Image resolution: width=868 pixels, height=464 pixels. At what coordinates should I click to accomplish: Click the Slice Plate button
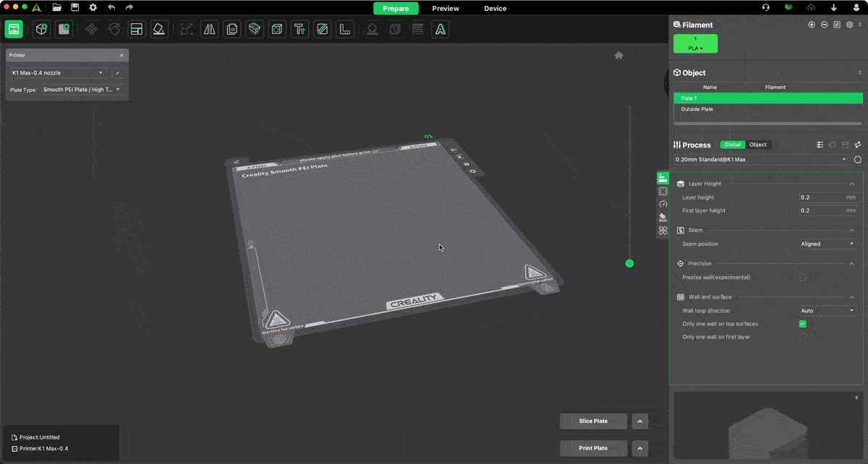coord(593,421)
